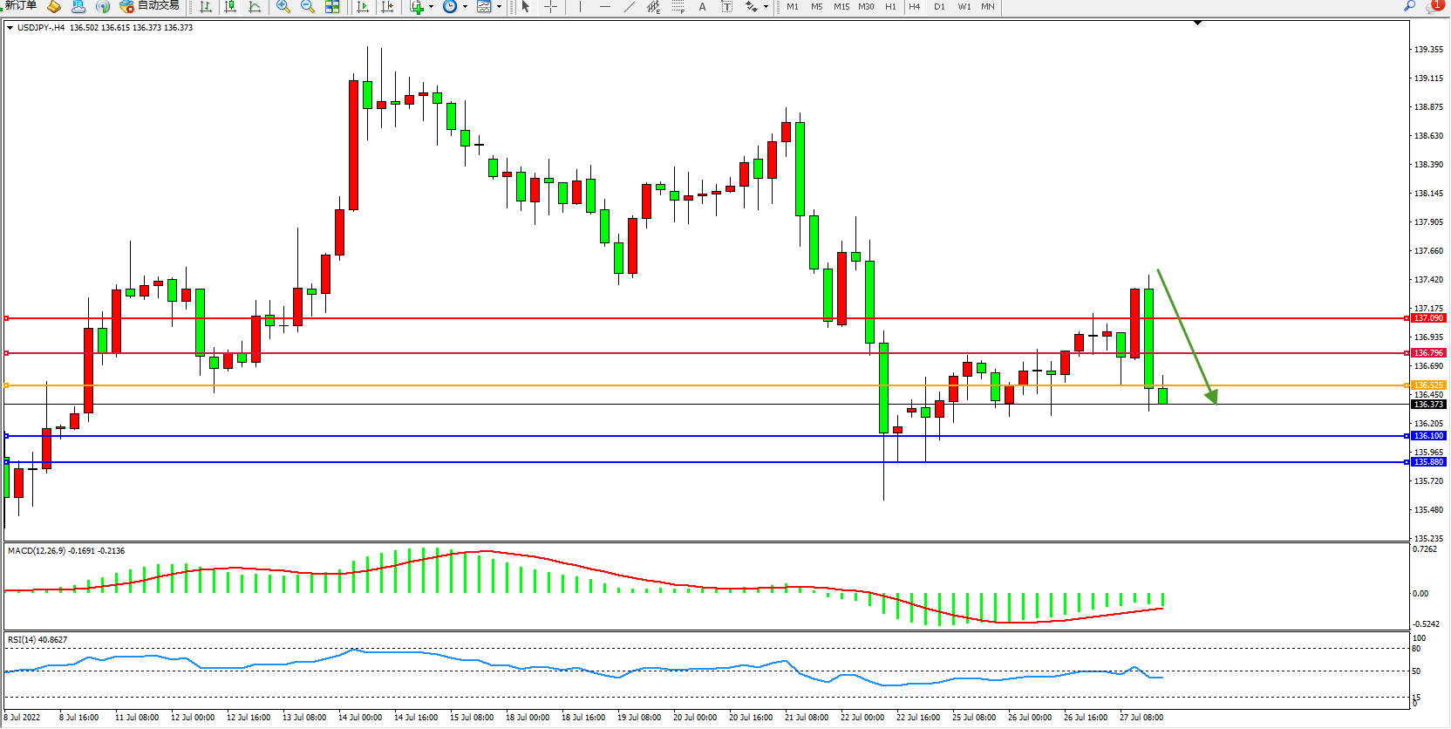Image resolution: width=1451 pixels, height=729 pixels.
Task: Select the vertical line drawing tool
Action: pyautogui.click(x=580, y=7)
